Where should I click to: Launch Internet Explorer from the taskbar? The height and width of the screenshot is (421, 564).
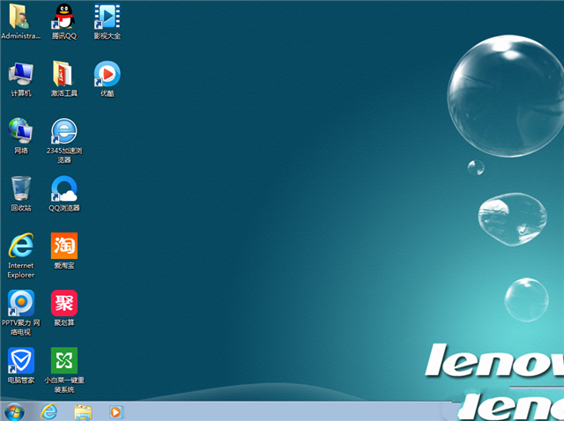(49, 411)
